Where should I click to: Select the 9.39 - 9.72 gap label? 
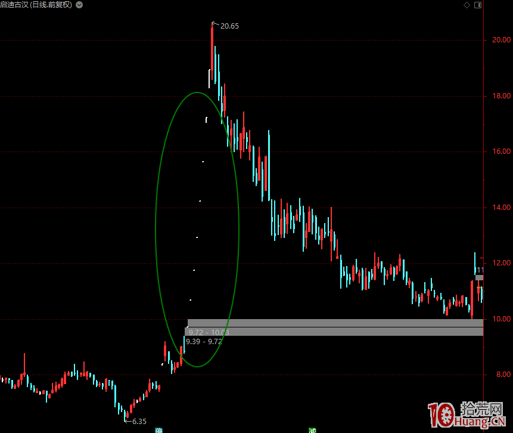(204, 342)
